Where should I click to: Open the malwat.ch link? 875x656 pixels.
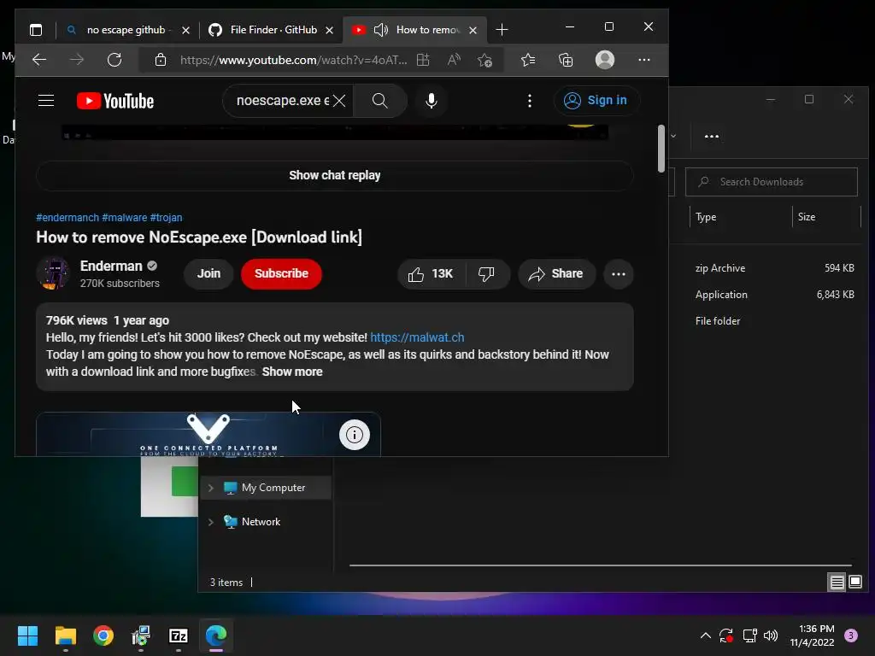(417, 337)
